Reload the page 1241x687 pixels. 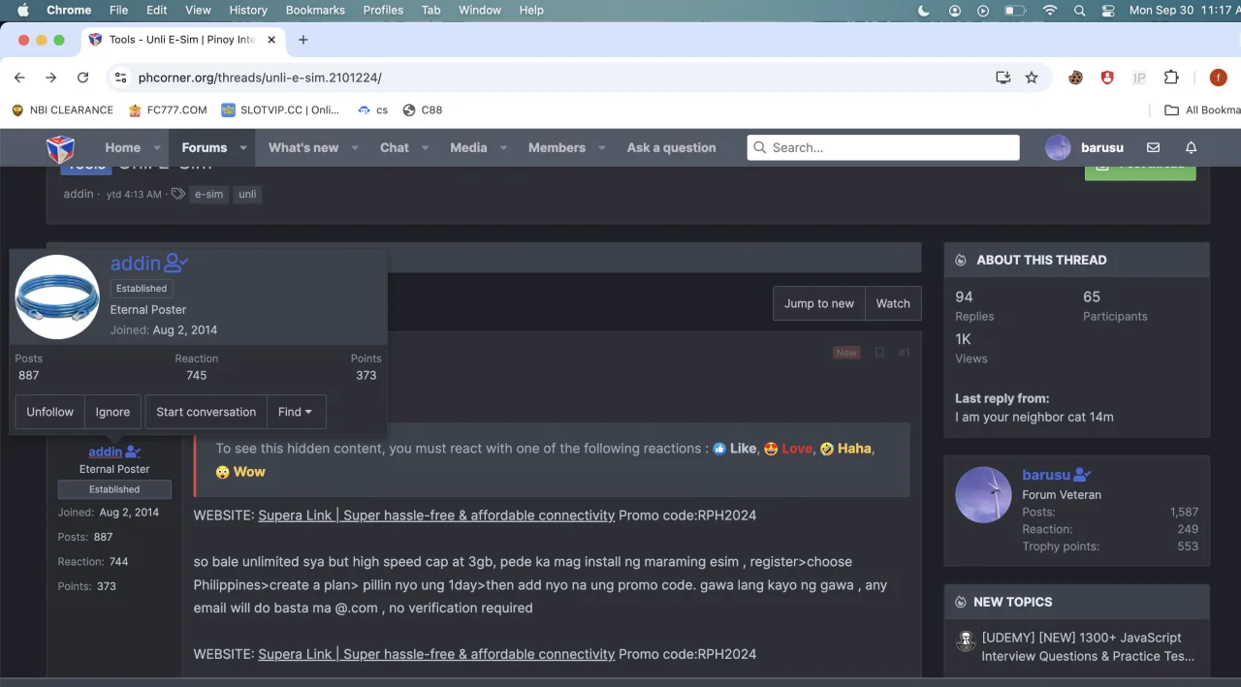tap(83, 78)
